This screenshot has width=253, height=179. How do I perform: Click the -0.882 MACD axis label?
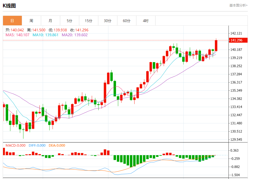[235, 167]
